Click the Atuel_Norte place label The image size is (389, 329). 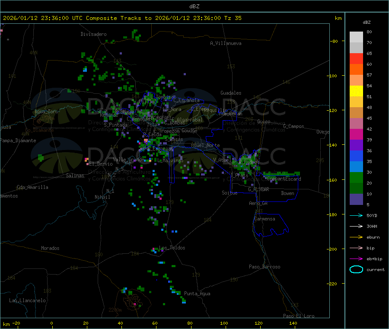point(205,145)
